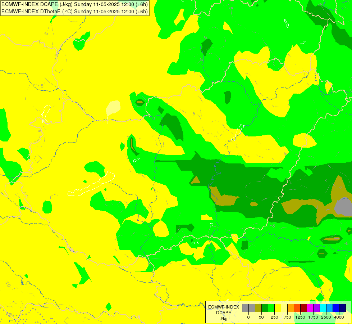
Task: Click the contour label 10 on the map
Action: point(8,285)
